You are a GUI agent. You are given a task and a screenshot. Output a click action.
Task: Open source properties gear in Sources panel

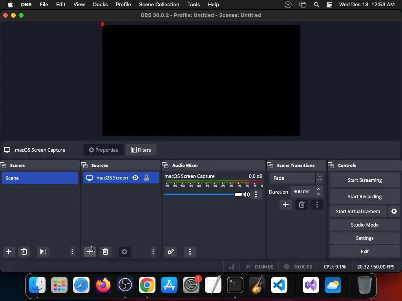click(124, 252)
